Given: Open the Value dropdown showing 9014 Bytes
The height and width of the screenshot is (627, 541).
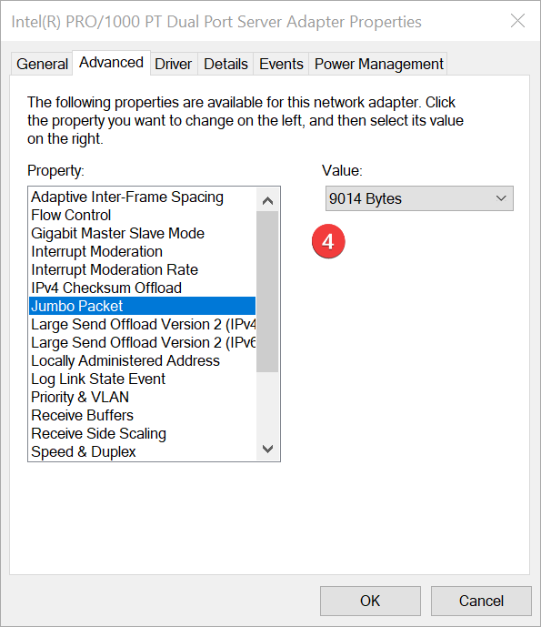Looking at the screenshot, I should pos(419,198).
